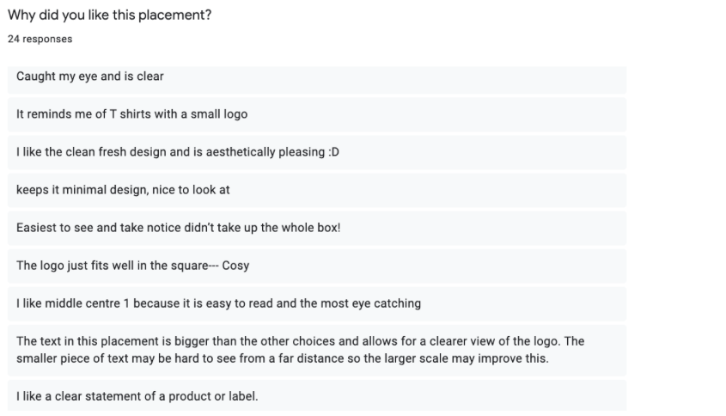This screenshot has width=726, height=416.
Task: Select the "Caught my eye and is clear" response
Action: pyautogui.click(x=90, y=76)
